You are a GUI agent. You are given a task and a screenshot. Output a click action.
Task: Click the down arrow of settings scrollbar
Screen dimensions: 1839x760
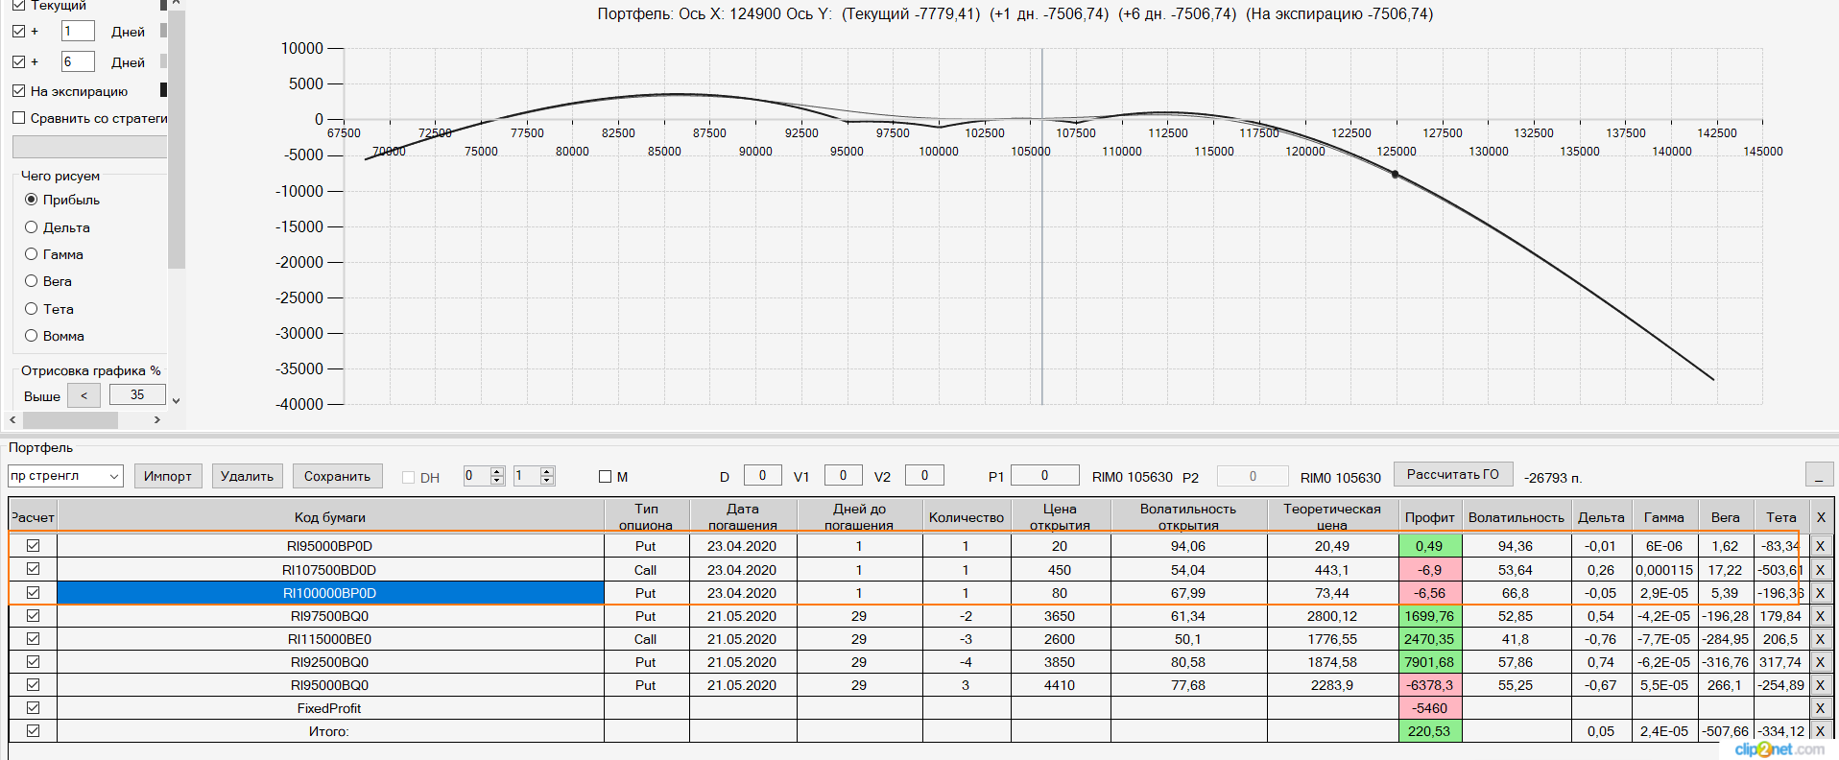click(176, 400)
